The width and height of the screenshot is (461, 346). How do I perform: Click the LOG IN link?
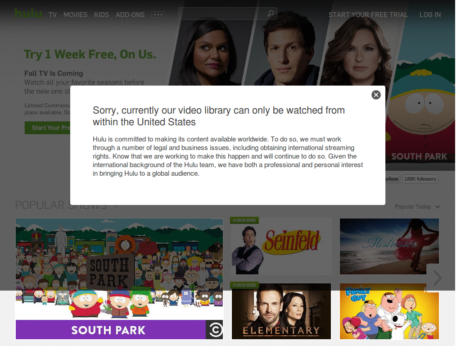point(430,14)
